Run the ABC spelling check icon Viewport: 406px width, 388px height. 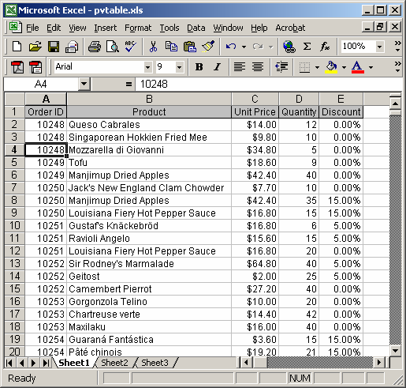click(130, 47)
